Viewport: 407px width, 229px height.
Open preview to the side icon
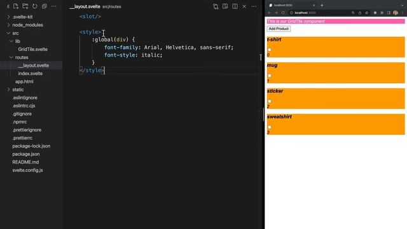tap(225, 6)
